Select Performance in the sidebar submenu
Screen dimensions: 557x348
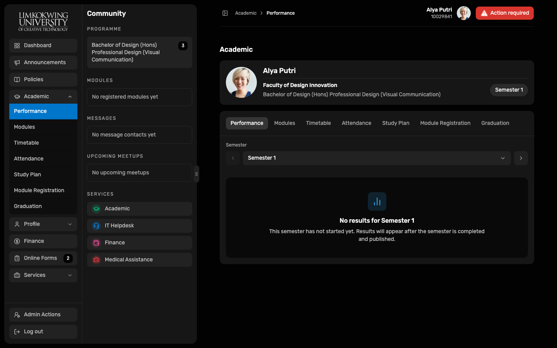43,111
